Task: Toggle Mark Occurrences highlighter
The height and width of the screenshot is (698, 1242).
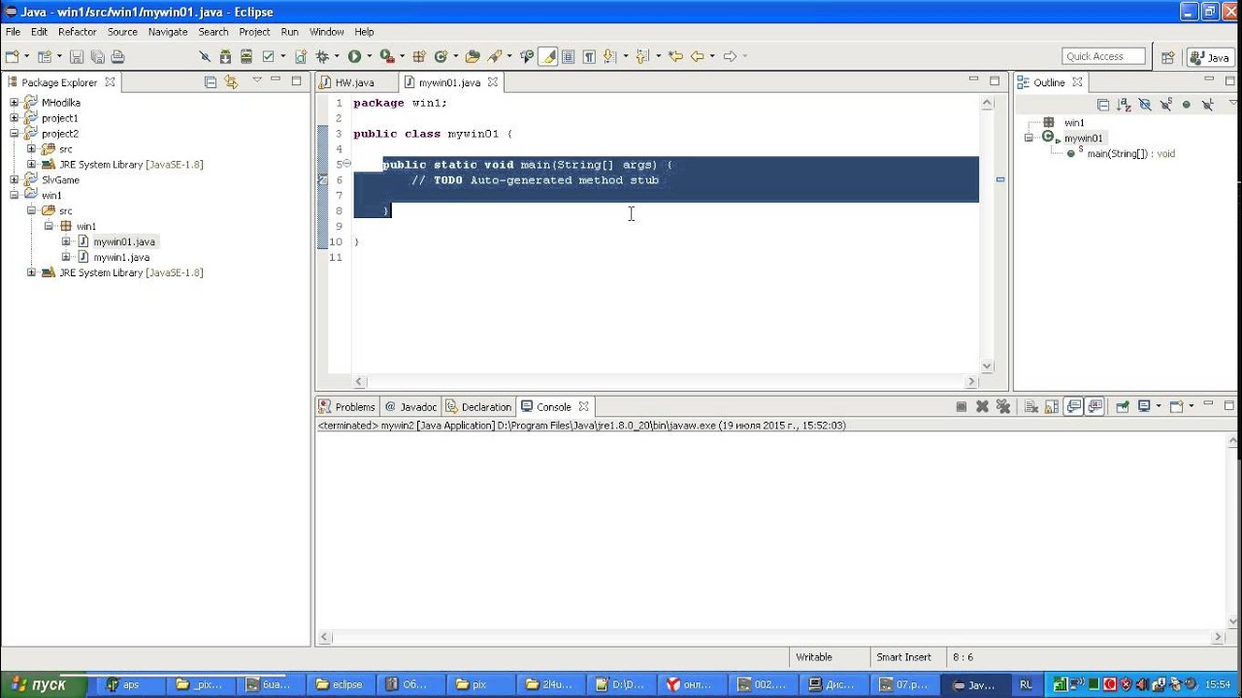Action: click(x=547, y=57)
